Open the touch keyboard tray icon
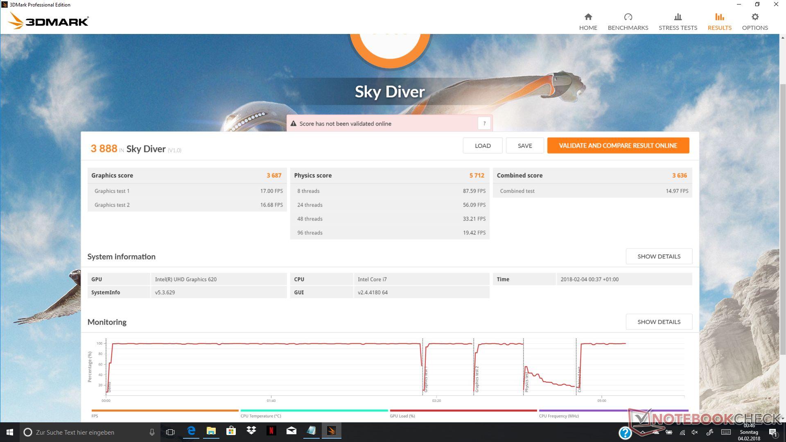Screen dimensions: 786x442 726,432
